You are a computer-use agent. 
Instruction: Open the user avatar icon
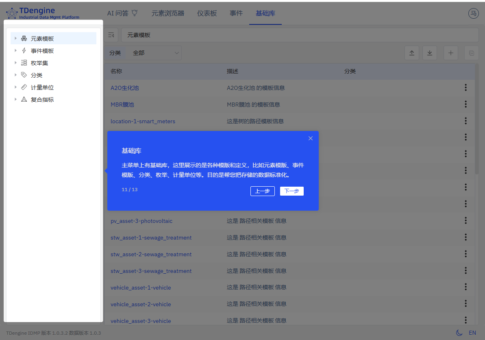473,13
